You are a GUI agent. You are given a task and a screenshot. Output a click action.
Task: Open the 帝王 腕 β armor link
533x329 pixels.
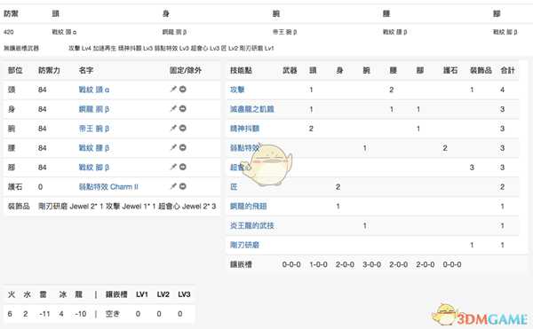point(94,129)
